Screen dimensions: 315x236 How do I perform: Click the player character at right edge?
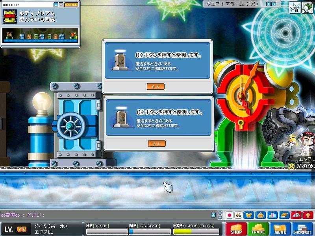[x=308, y=144]
